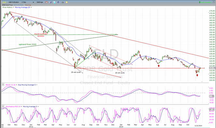Click the 175.00 price axis label
Image resolution: width=216 pixels, height=128 pixels.
pos(212,11)
